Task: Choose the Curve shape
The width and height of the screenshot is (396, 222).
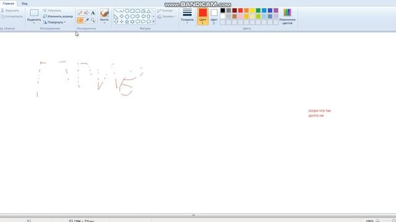Action: pyautogui.click(x=122, y=11)
